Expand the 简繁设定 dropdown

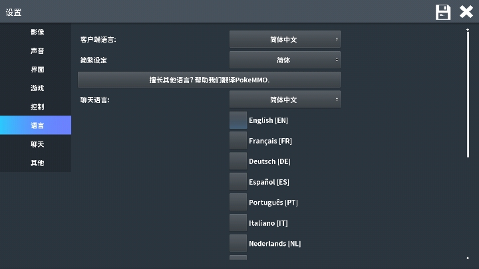[x=285, y=60]
